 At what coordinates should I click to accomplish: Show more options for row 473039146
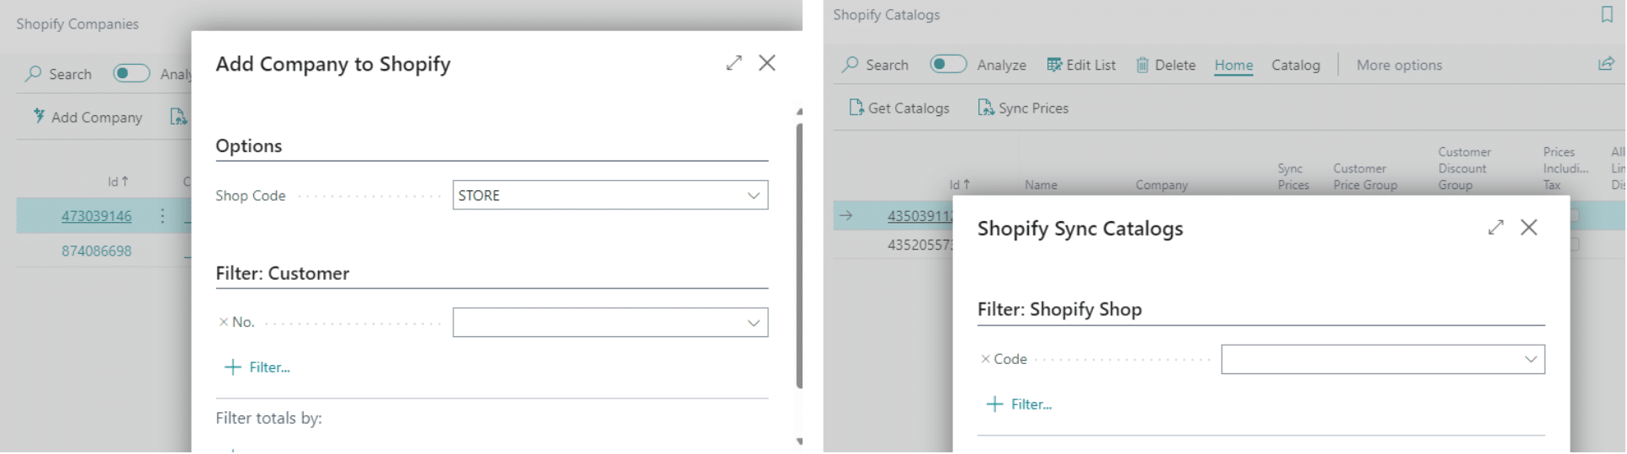click(x=162, y=216)
